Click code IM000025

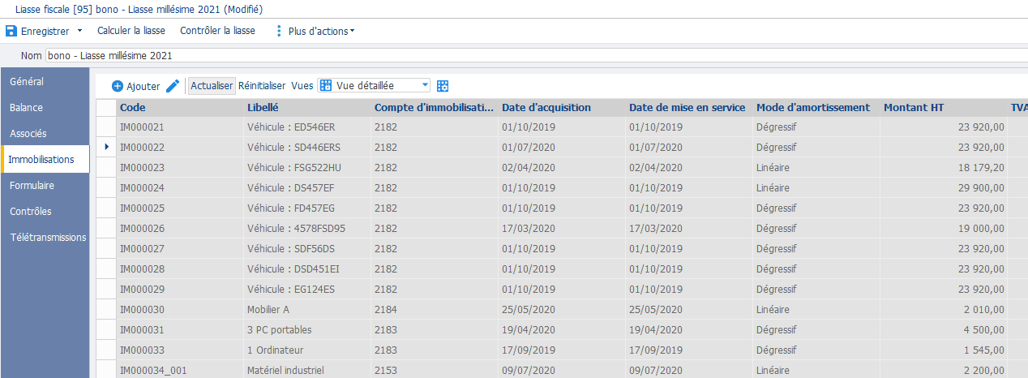(142, 208)
